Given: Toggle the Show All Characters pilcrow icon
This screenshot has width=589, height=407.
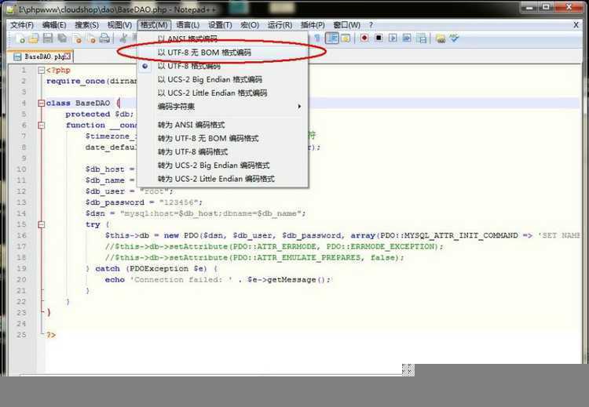Looking at the screenshot, I should tap(317, 38).
